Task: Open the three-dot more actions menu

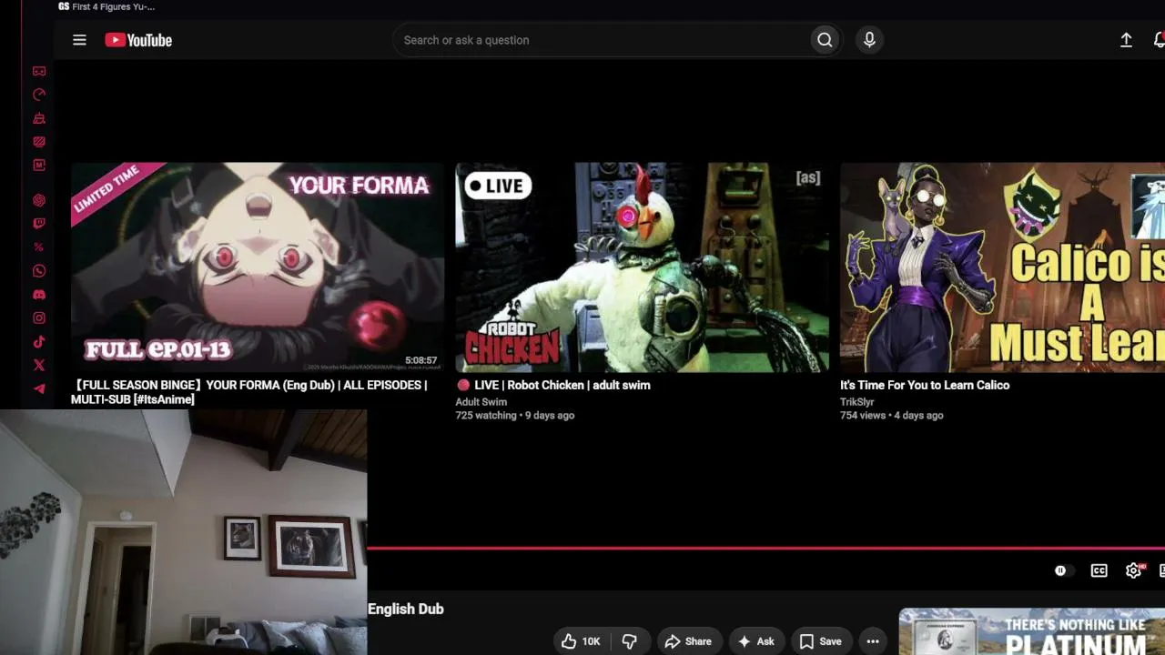Action: [873, 641]
